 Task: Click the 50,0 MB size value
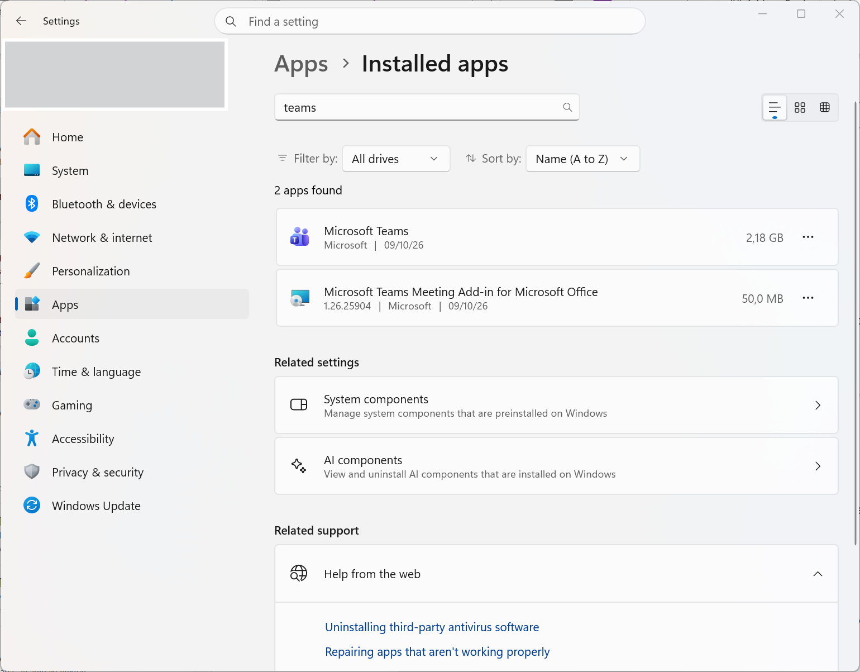coord(762,299)
